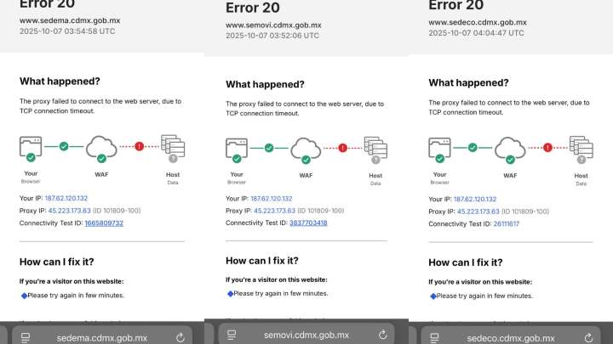Image resolution: width=613 pixels, height=344 pixels.
Task: Open page menu icon beside sedema address
Action: coord(26,336)
